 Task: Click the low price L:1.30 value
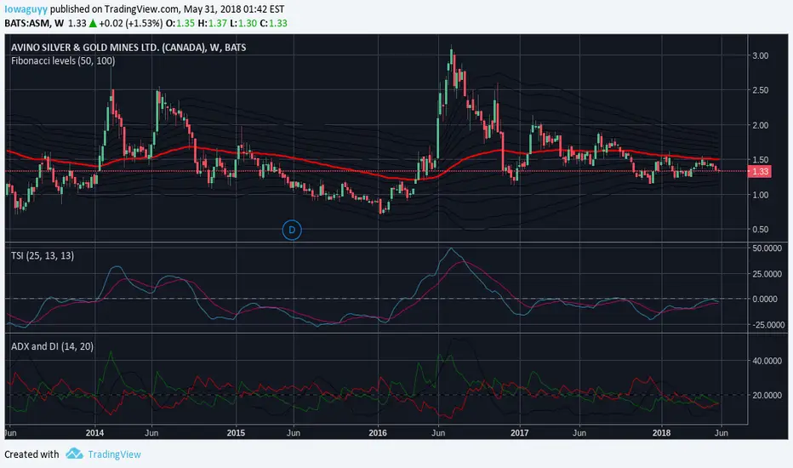(x=243, y=23)
